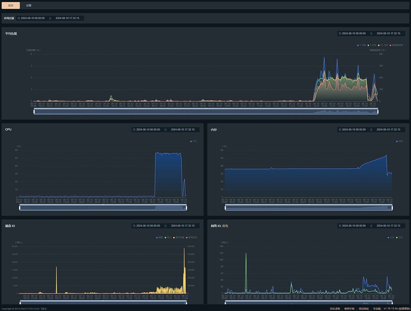Toggle the 15 分钟 series in 平均负载 legend
The image size is (411, 311).
click(x=383, y=45)
